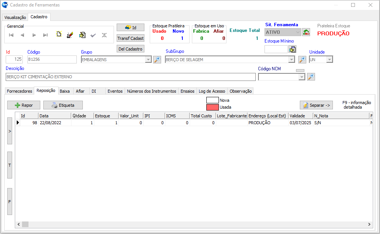This screenshot has height=234, width=380.
Task: Click the edit record pencil icon
Action: [x=70, y=35]
